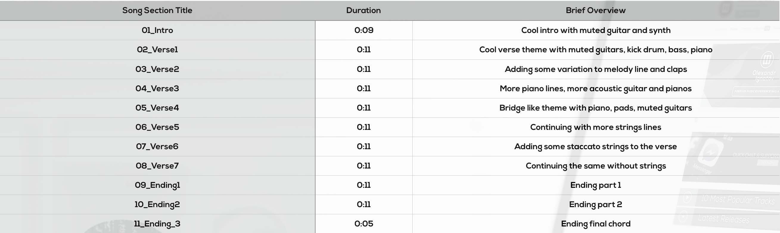Click the Brief Overview column header

[596, 10]
